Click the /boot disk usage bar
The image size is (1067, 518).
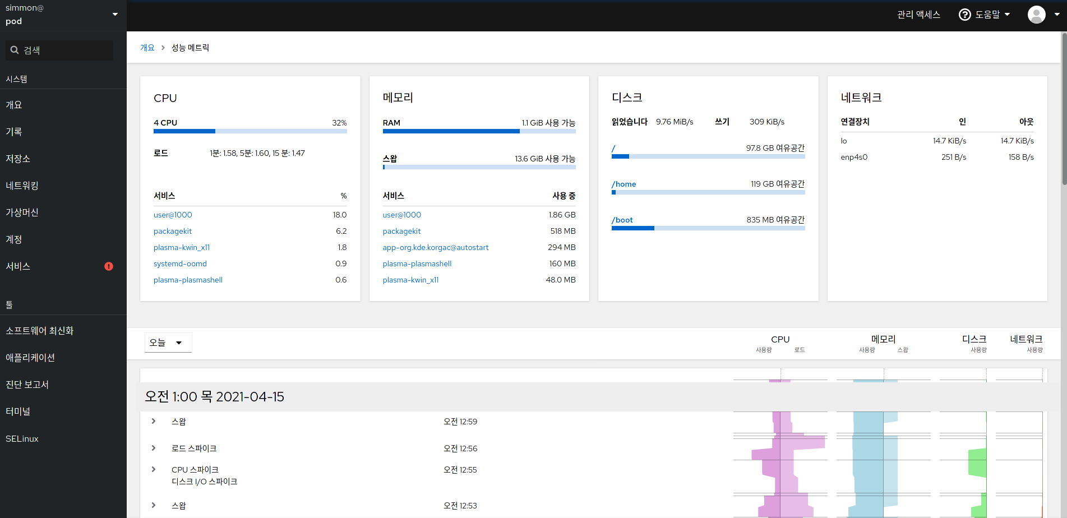click(708, 228)
